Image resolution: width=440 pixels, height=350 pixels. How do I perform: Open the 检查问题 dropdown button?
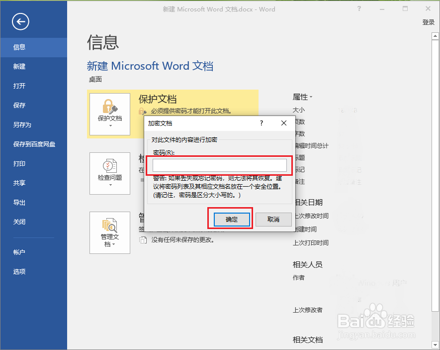click(110, 174)
